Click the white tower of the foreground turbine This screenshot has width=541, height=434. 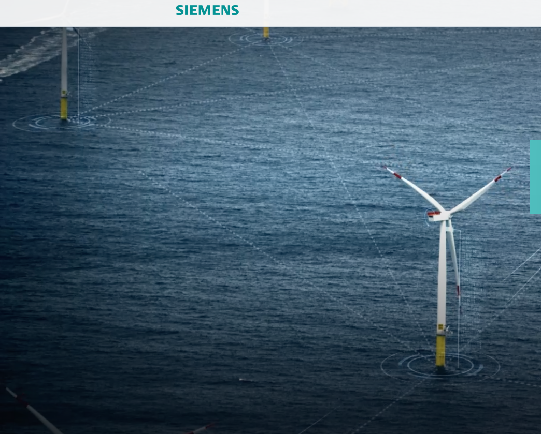pos(442,279)
